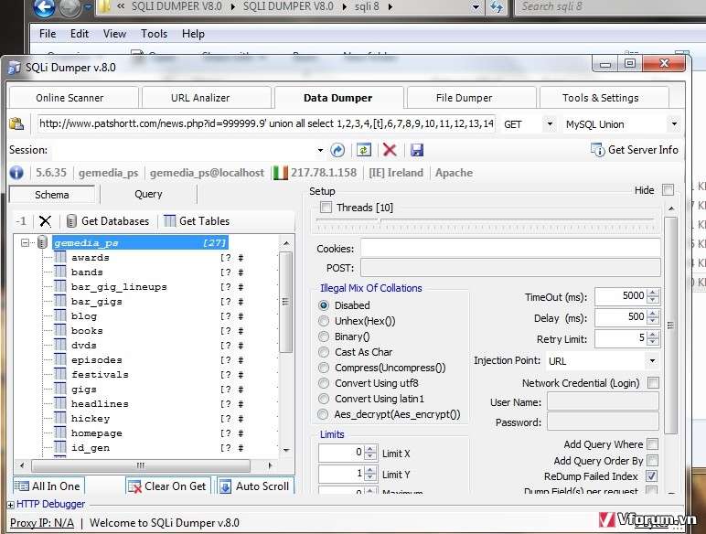Click the black X icon above schema tree
This screenshot has width=706, height=534.
point(45,221)
